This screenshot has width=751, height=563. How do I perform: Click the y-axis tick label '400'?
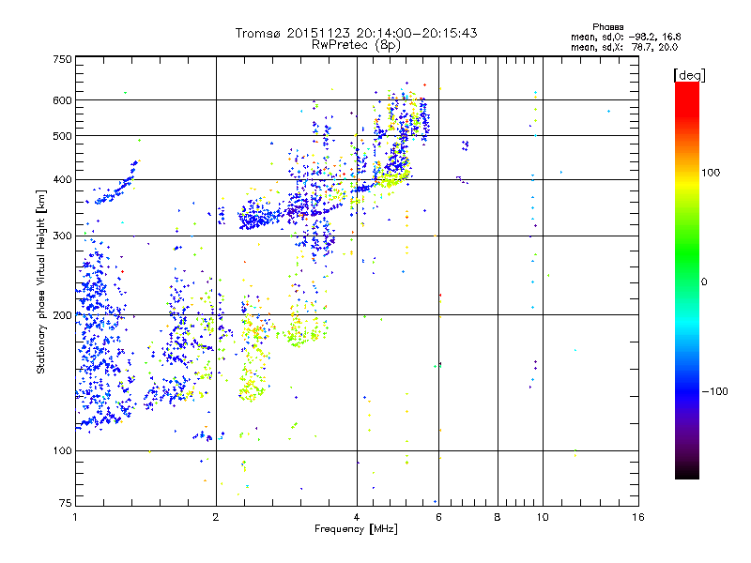[62, 179]
